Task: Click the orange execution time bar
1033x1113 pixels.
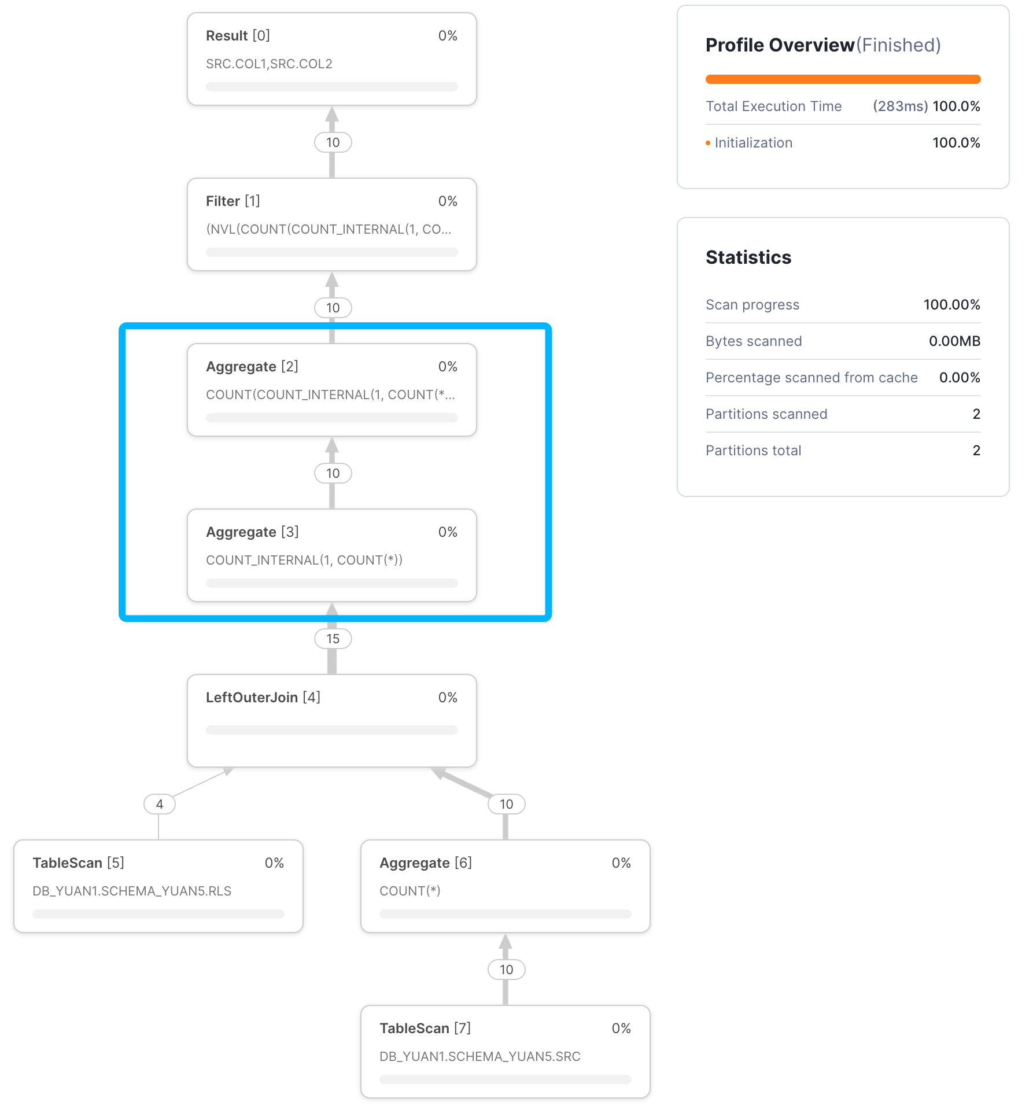Action: 843,79
